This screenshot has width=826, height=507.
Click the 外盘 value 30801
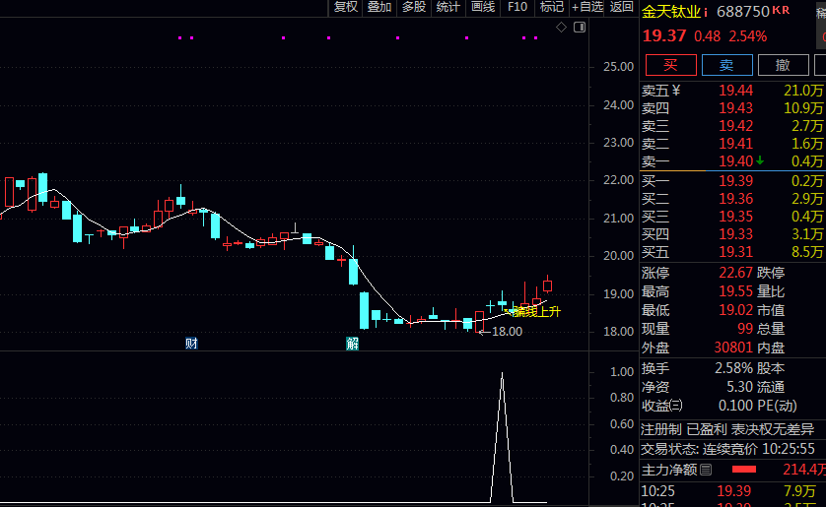733,348
